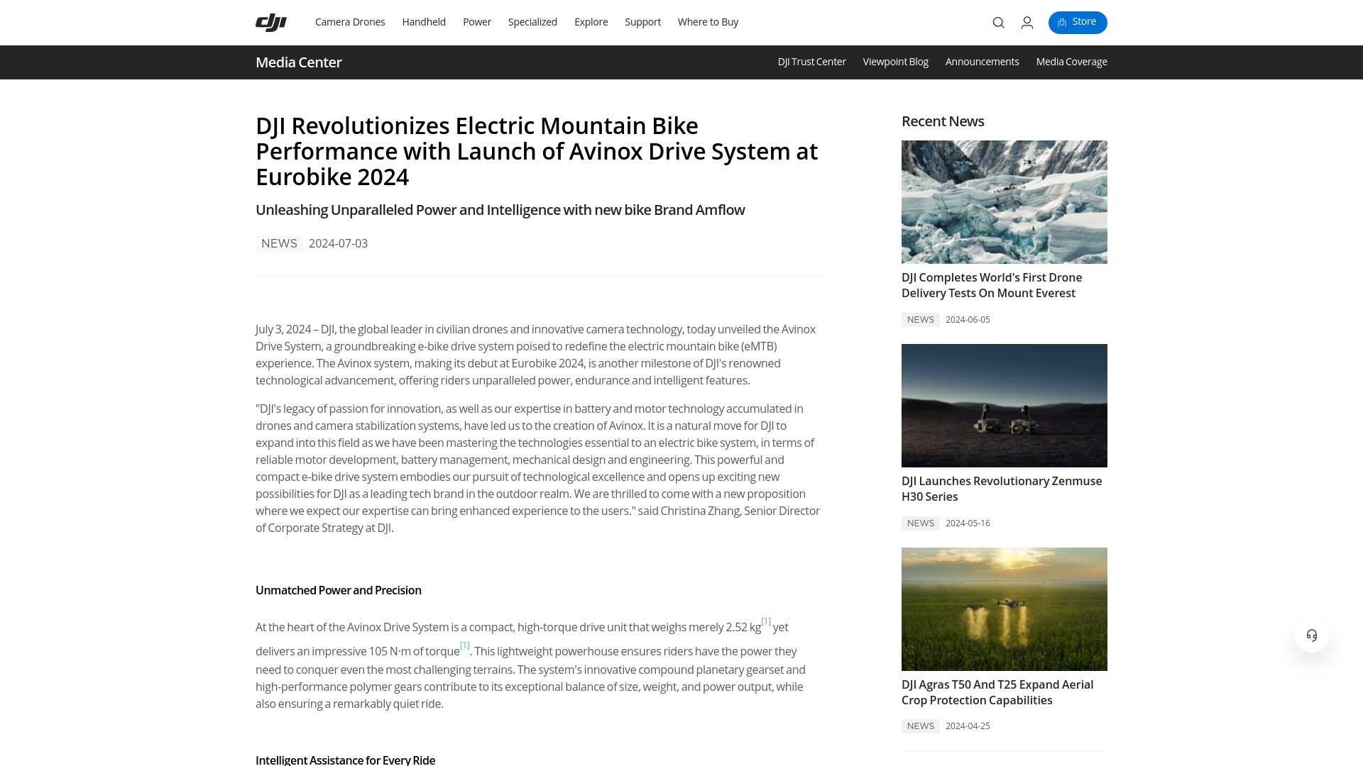Open Viewpoint Blog
The width and height of the screenshot is (1363, 766).
(x=895, y=62)
